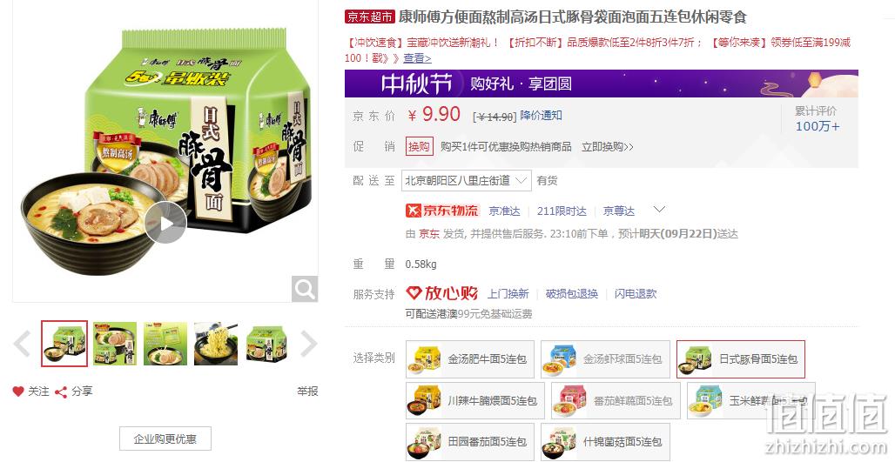
Task: Click the 京东超市 red tag
Action: pos(370,17)
